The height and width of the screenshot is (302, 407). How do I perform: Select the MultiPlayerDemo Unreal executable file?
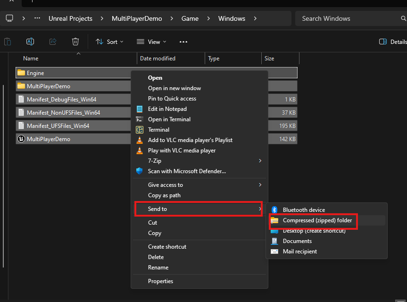[x=48, y=139]
